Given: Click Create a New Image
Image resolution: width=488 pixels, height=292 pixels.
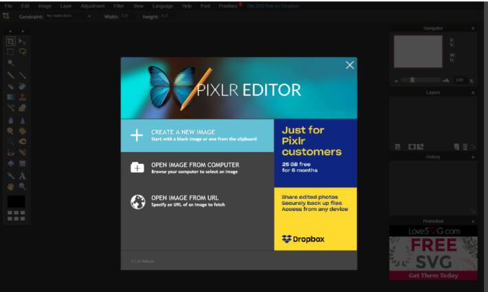Looking at the screenshot, I should click(x=197, y=136).
